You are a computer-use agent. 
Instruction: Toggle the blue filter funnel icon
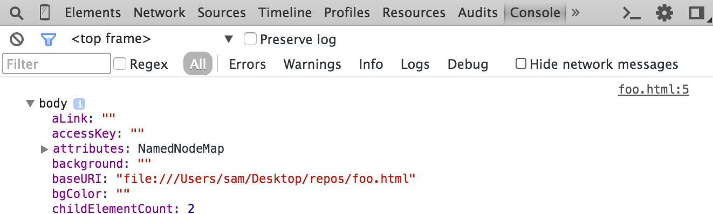pyautogui.click(x=49, y=39)
